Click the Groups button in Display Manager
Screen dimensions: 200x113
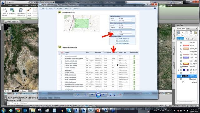pos(180,39)
